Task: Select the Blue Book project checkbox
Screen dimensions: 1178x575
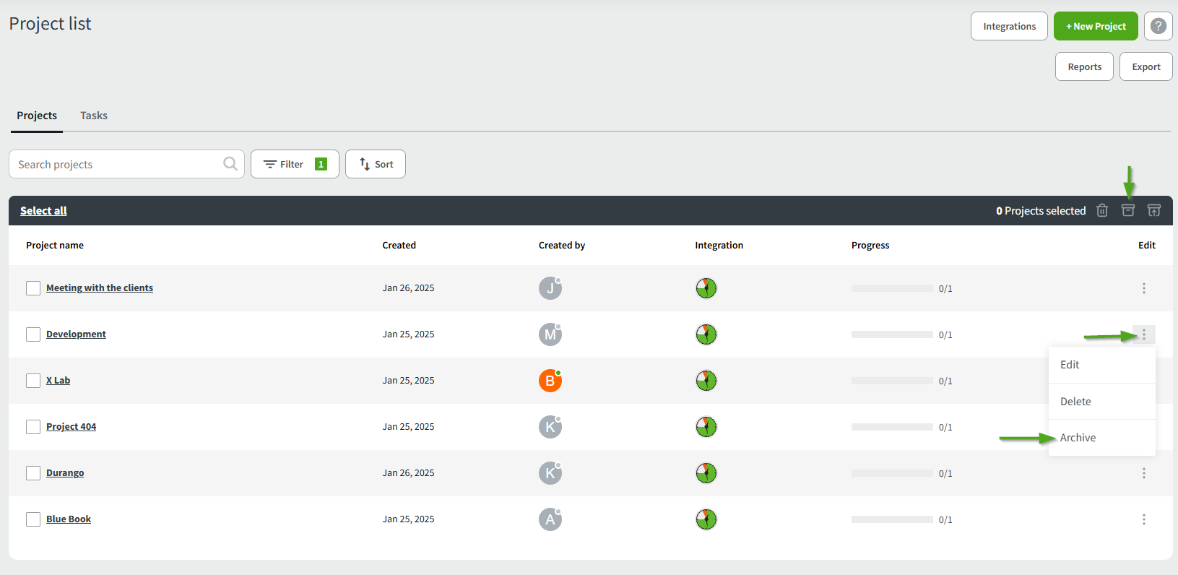Action: (x=33, y=519)
